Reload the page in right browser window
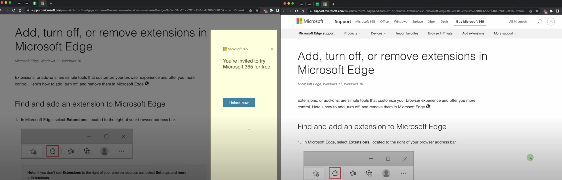Image resolution: width=562 pixels, height=180 pixels. pyautogui.click(x=296, y=11)
